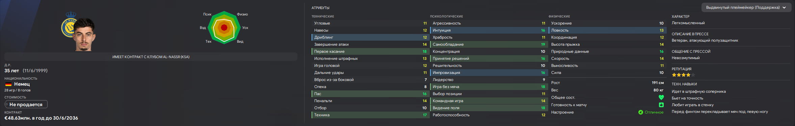This screenshot has width=795, height=126.
Task: Click the German flag icon
Action: [8, 84]
